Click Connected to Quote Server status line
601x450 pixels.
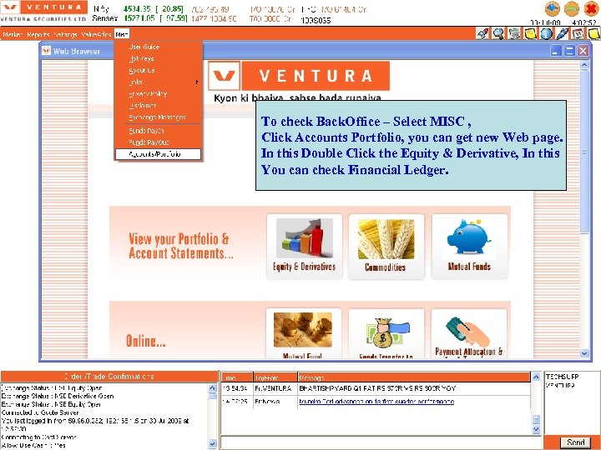[x=40, y=412]
